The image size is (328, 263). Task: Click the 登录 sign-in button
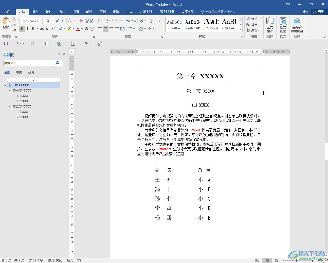[x=306, y=12]
